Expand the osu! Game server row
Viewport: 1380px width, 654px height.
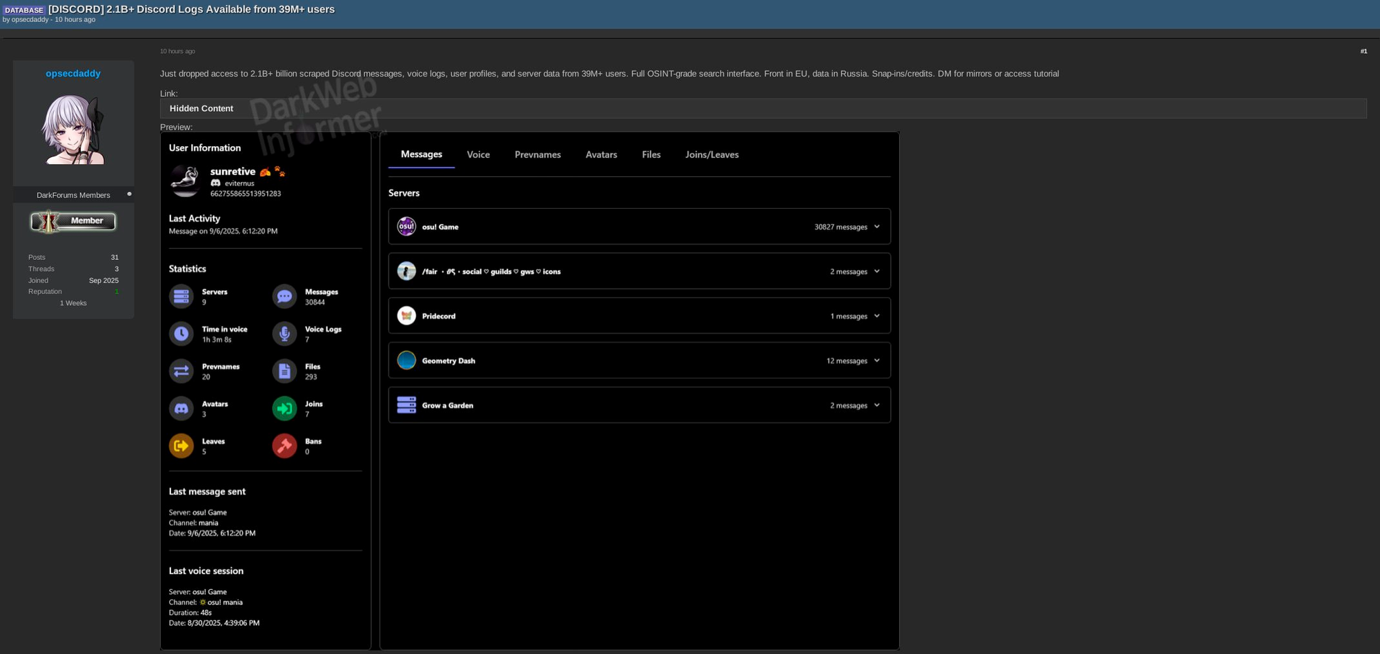(877, 227)
